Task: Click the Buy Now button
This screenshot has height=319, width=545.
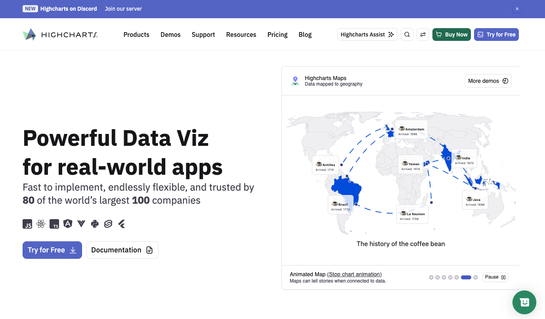Action: coord(451,34)
